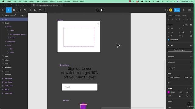Open the help question mark button
The height and width of the screenshot is (109, 195).
coord(189,104)
